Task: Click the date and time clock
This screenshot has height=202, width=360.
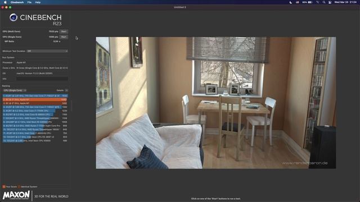Action: point(345,2)
